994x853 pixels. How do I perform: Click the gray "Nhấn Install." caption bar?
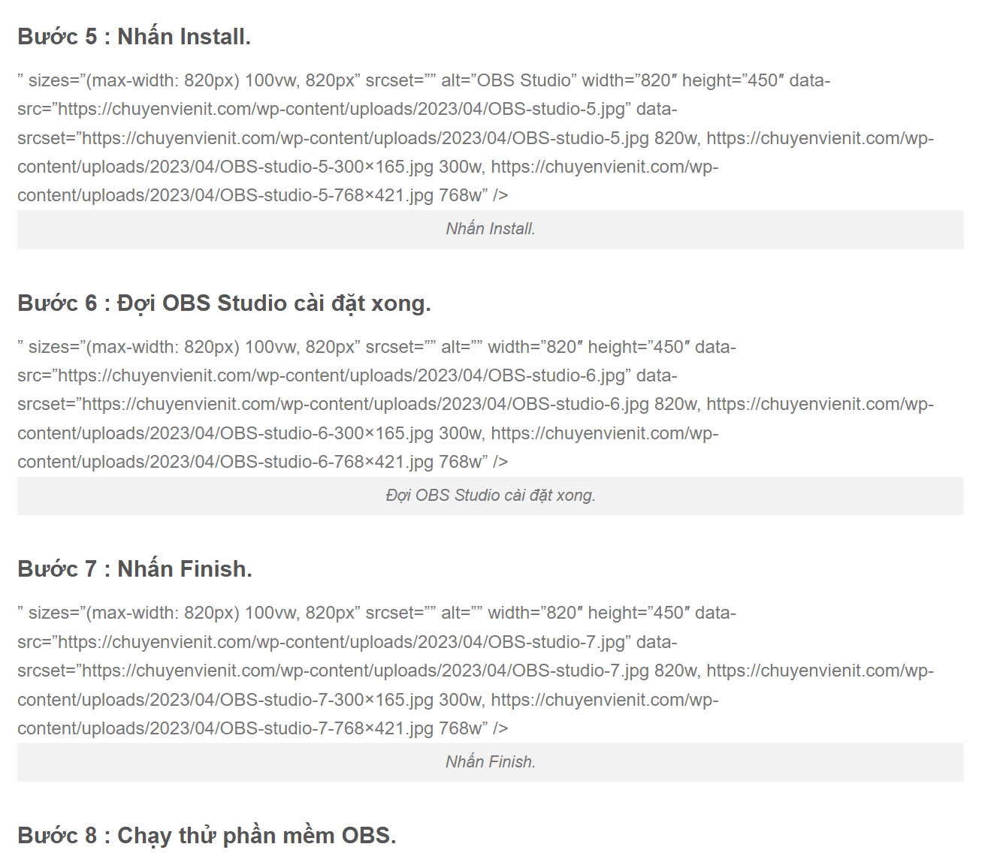click(x=490, y=229)
